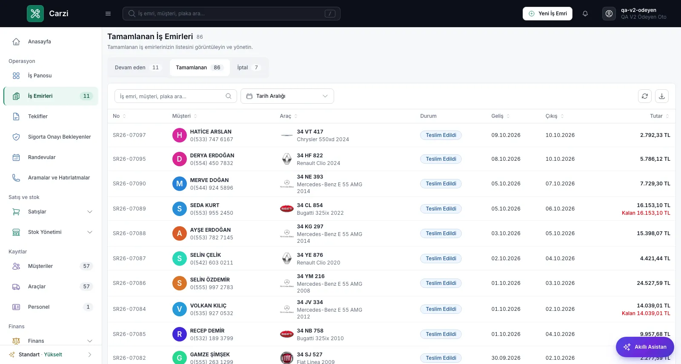Viewport: 681px width, 364px height.
Task: Sort table by Tutar column
Action: (659, 116)
